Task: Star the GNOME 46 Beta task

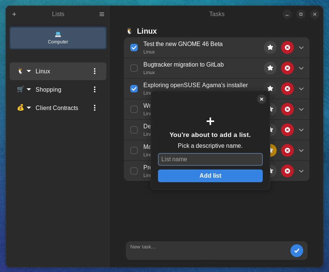Action: [270, 48]
